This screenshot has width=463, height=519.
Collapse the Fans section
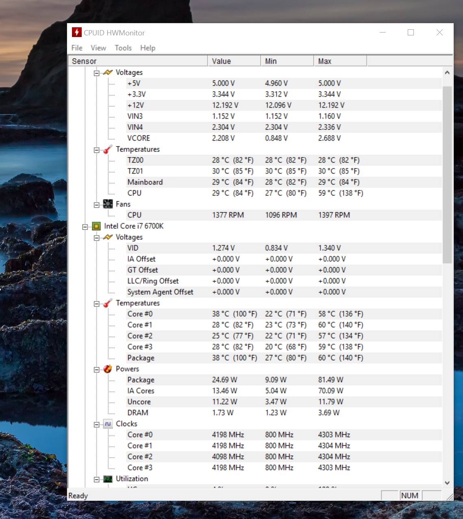(x=96, y=204)
